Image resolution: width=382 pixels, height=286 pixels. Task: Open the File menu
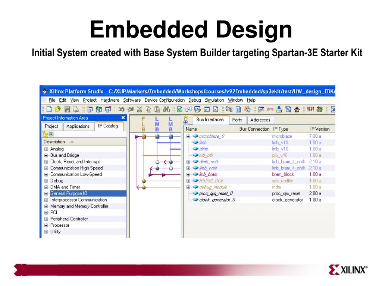click(x=52, y=100)
